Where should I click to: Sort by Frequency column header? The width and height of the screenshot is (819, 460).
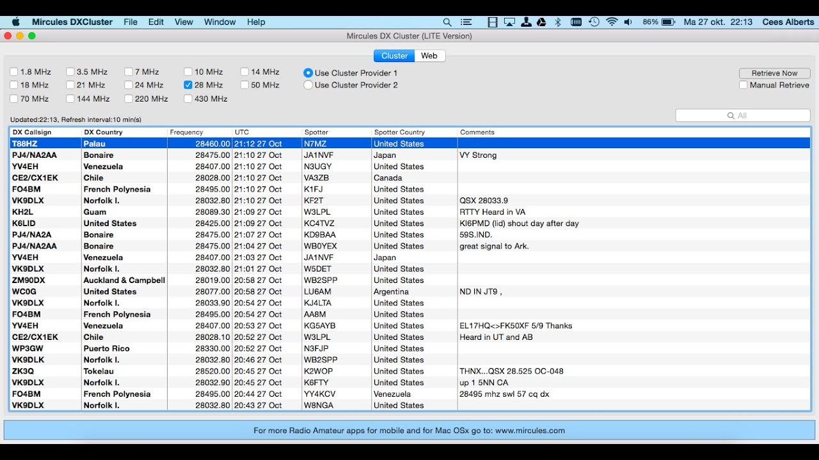(200, 132)
